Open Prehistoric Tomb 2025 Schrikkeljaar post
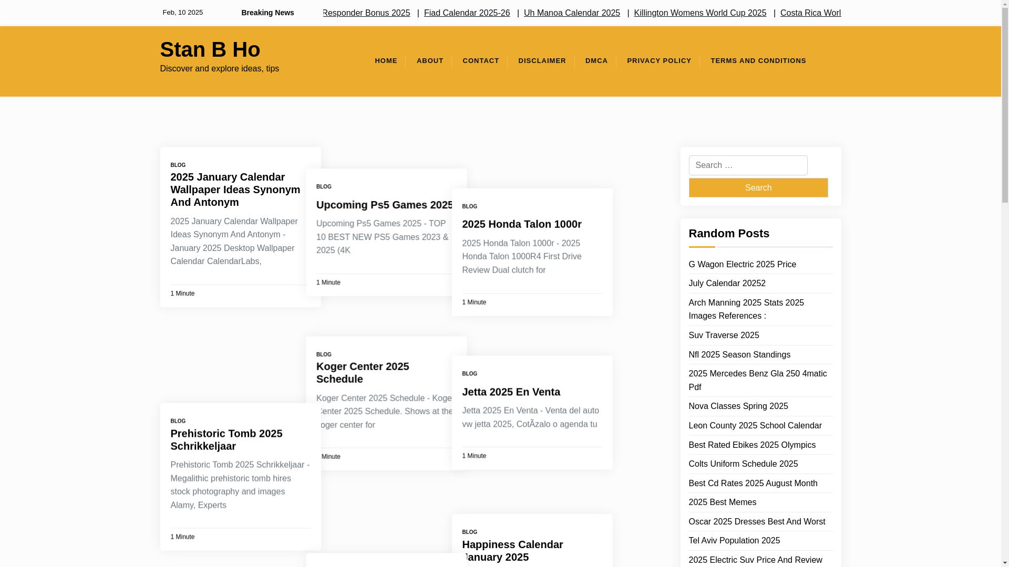 (x=226, y=439)
